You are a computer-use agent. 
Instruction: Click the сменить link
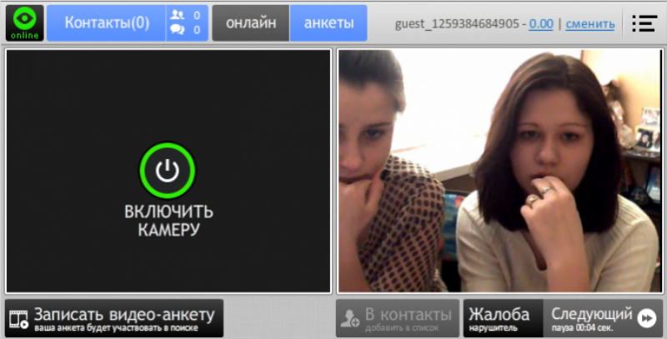point(590,24)
